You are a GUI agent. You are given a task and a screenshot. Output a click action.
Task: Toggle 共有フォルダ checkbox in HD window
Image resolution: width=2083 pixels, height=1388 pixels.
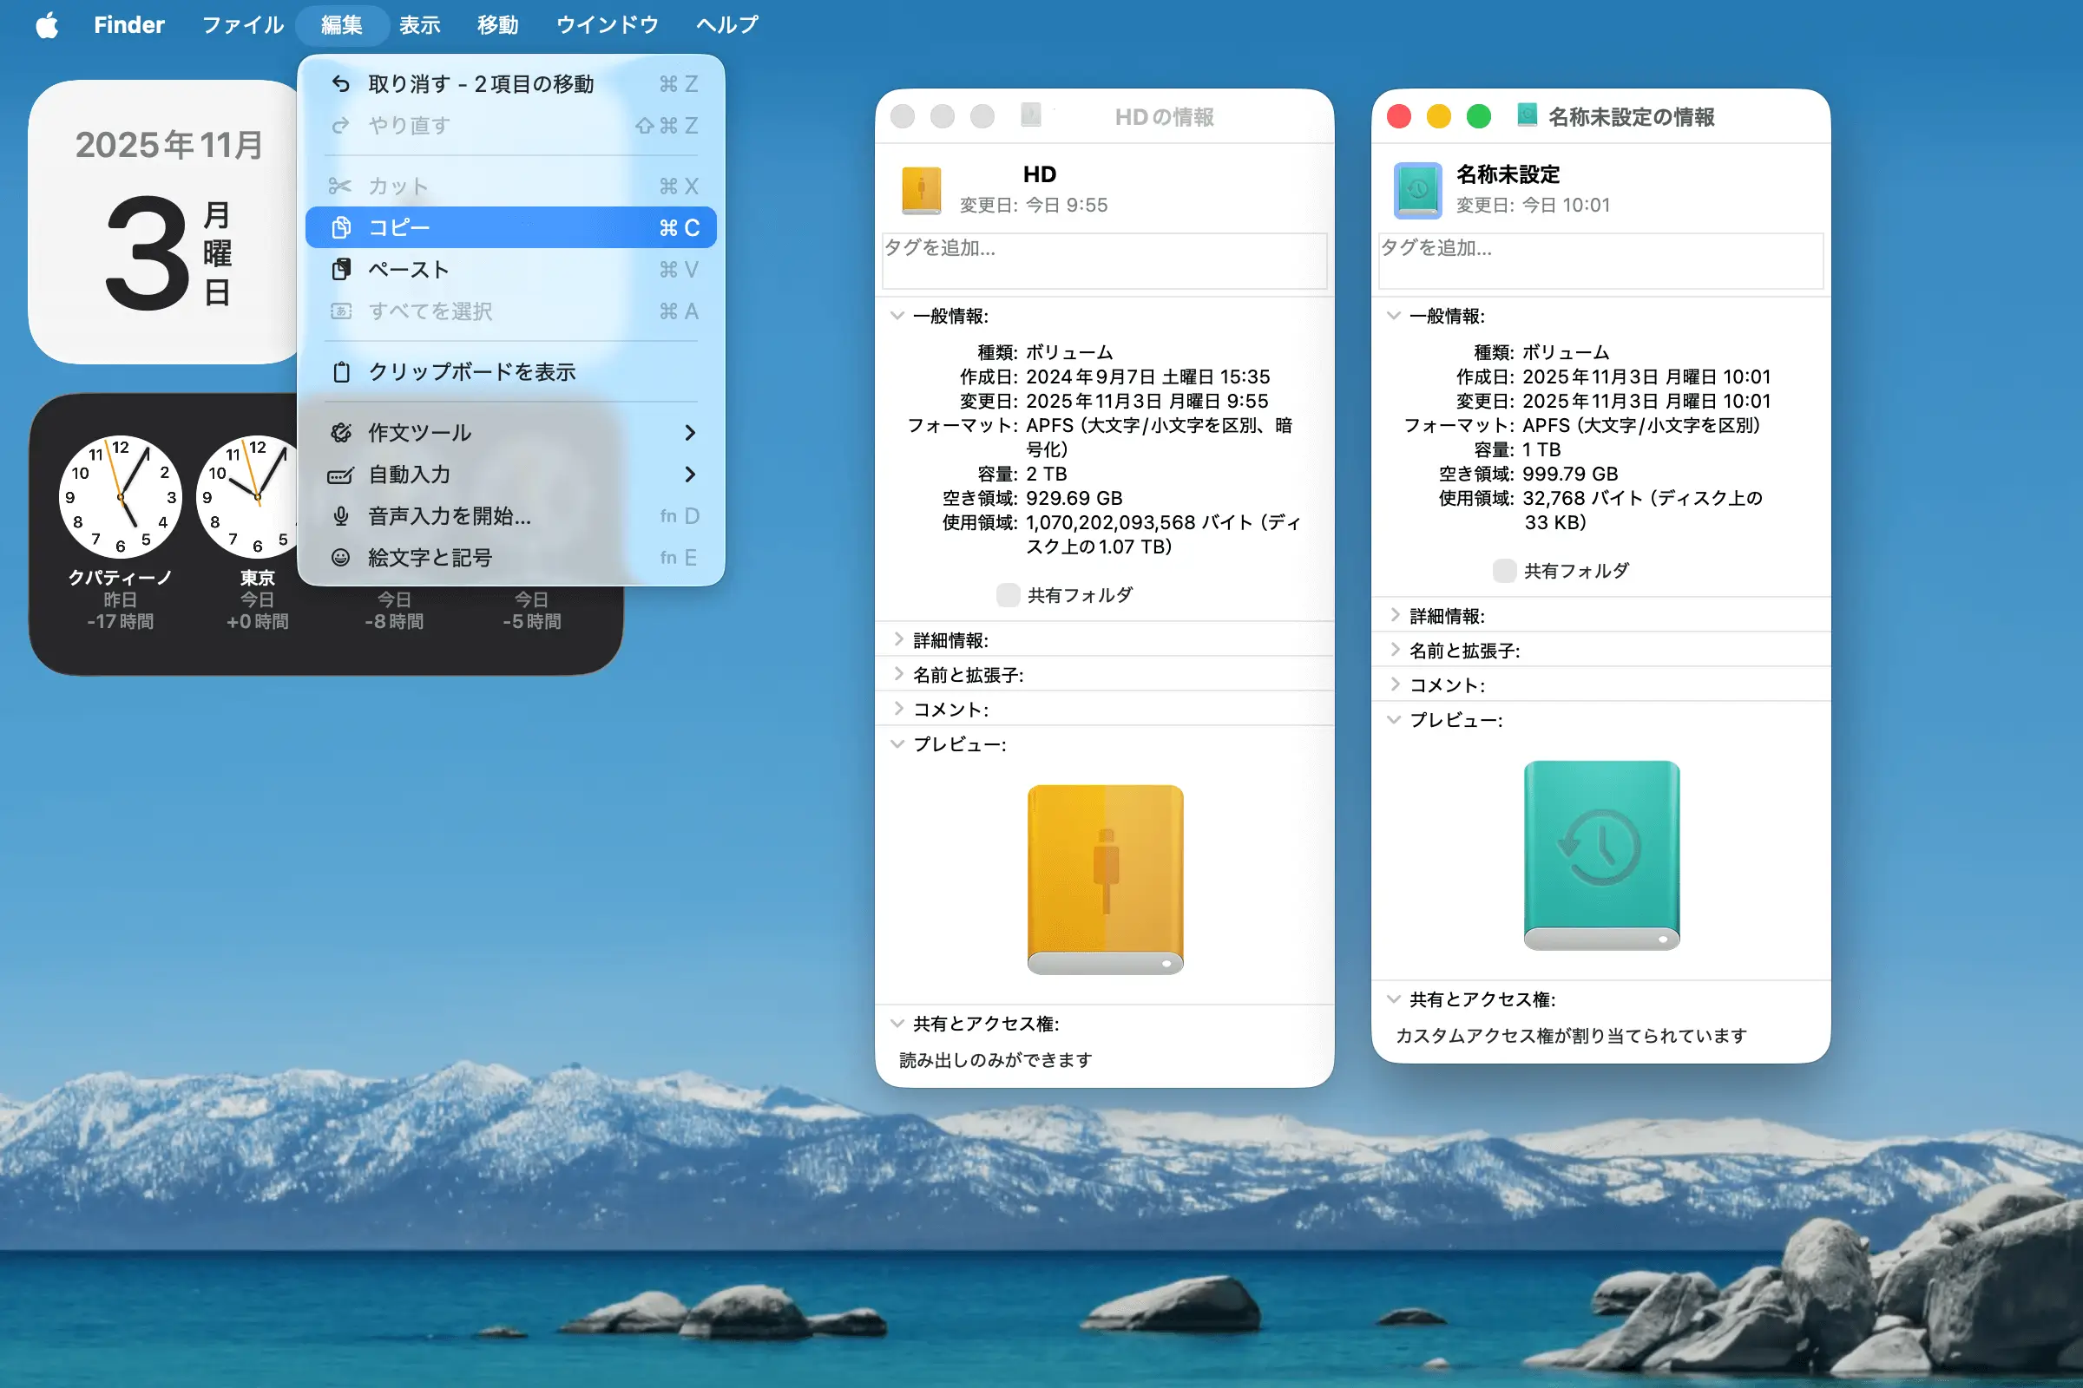coord(1008,595)
